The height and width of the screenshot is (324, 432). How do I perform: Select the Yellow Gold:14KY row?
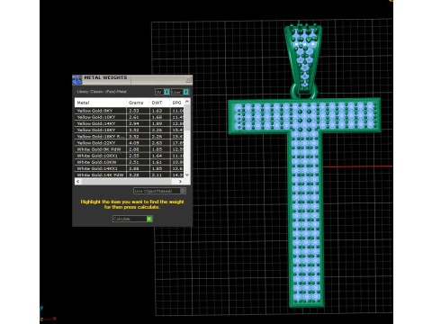(130, 123)
